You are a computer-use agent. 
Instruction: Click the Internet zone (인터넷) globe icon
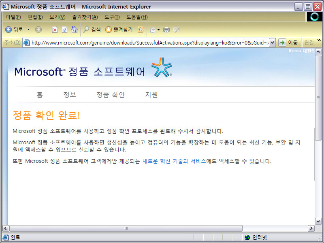pos(247,237)
